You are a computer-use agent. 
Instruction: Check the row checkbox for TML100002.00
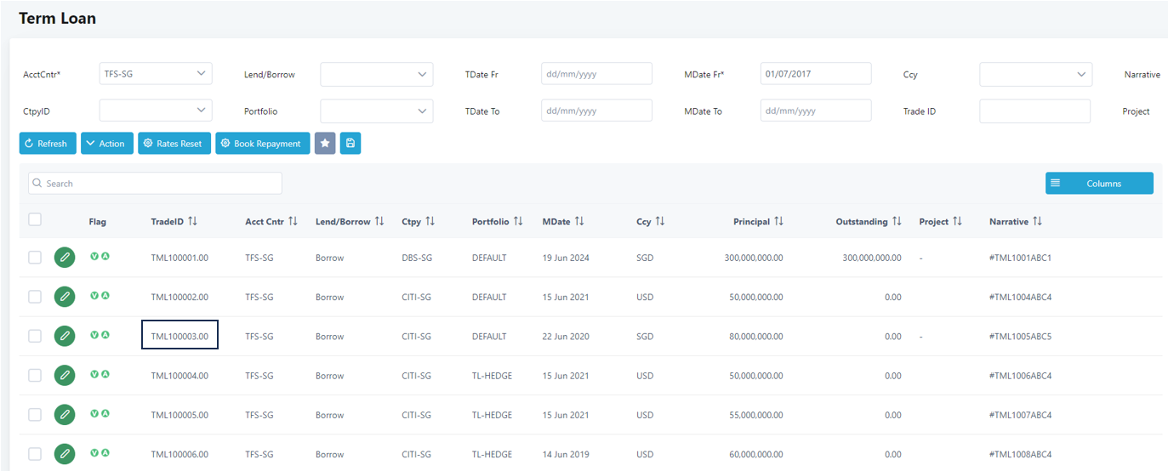35,297
